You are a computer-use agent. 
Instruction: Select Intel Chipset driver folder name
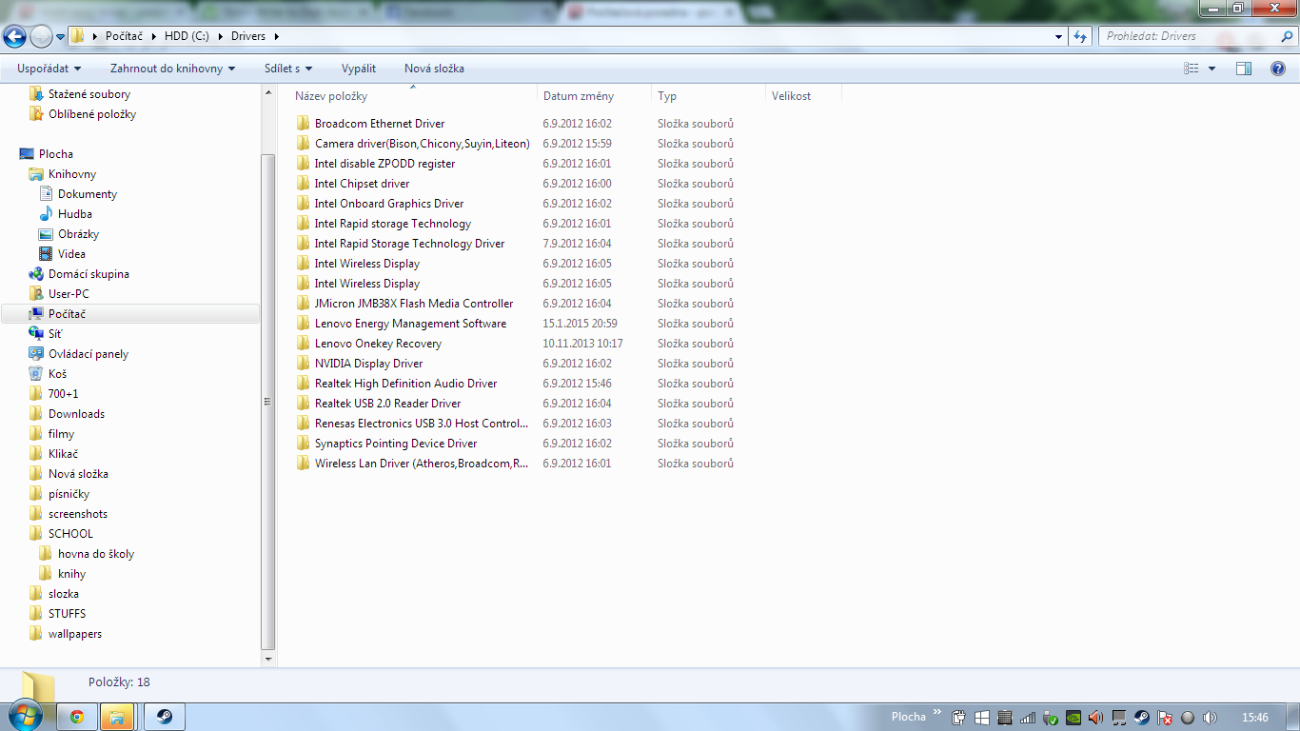pos(362,184)
